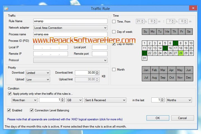Select We in day of week
This screenshot has width=201, height=134.
coord(167,32)
